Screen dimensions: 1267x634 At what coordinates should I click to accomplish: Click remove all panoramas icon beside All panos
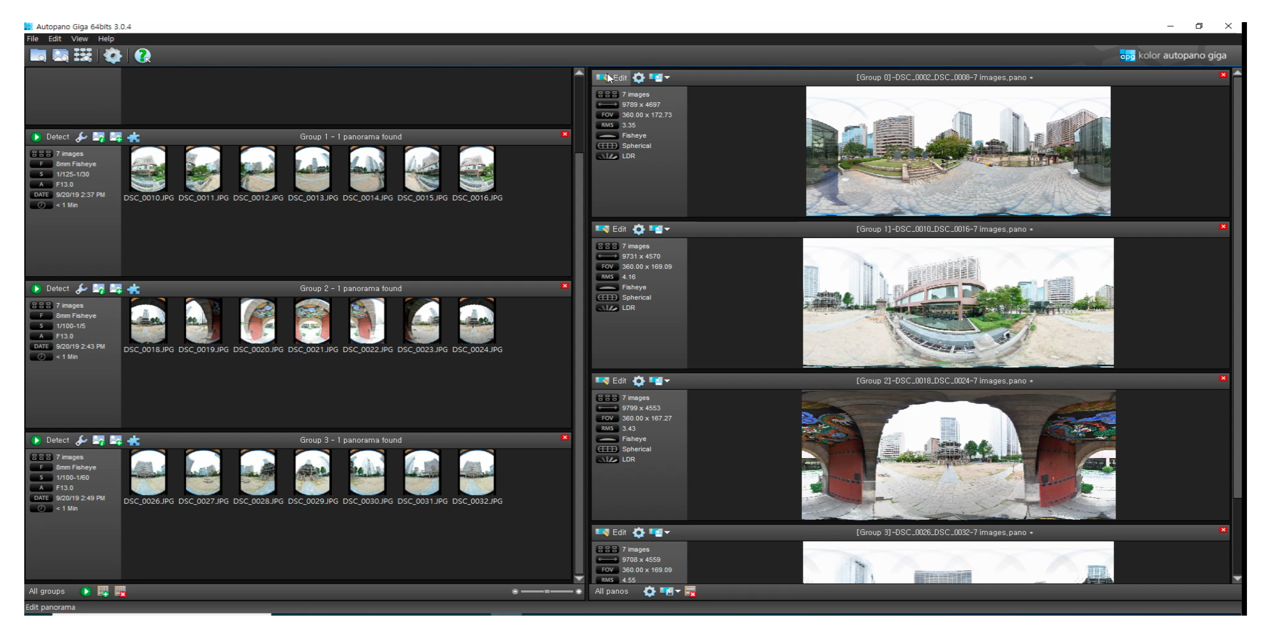tap(690, 592)
